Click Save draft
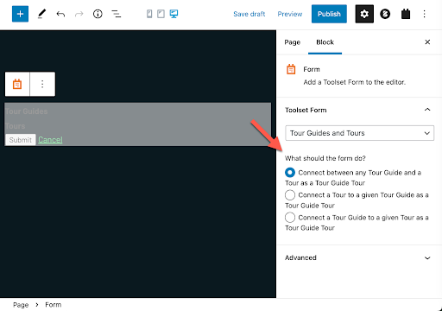This screenshot has width=442, height=311. point(249,14)
